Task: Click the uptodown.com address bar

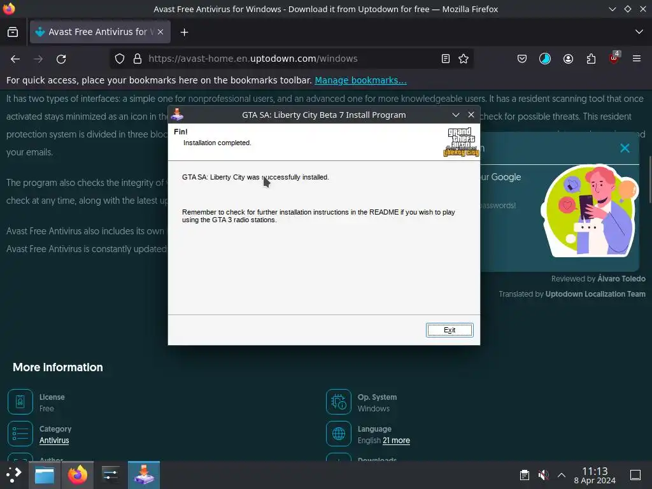Action: (x=291, y=59)
